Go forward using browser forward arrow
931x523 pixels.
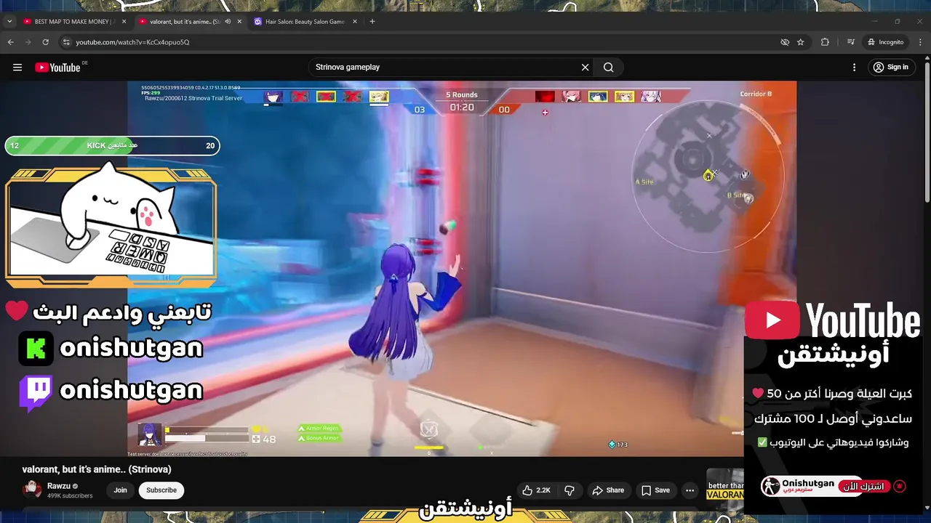(x=28, y=42)
